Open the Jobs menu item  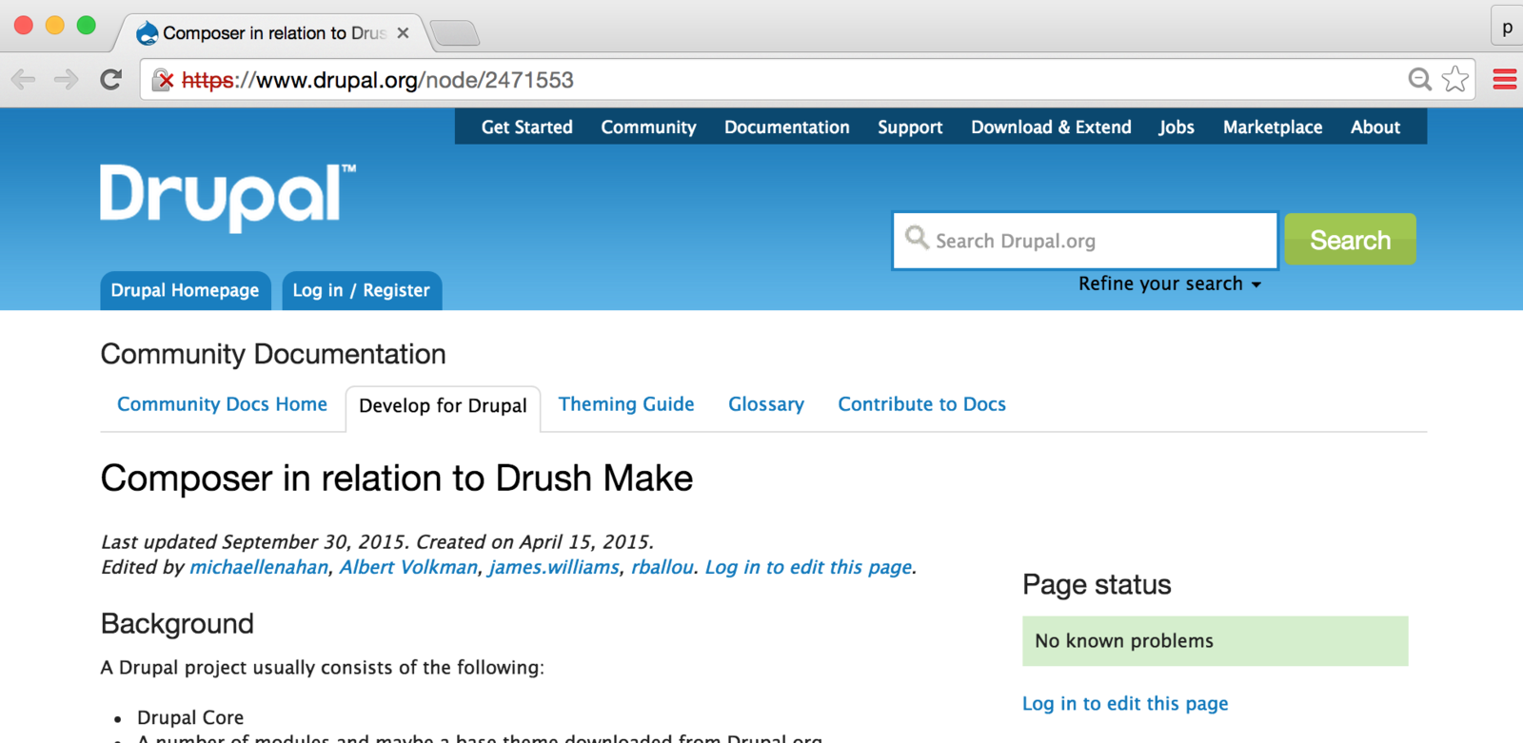(x=1177, y=127)
